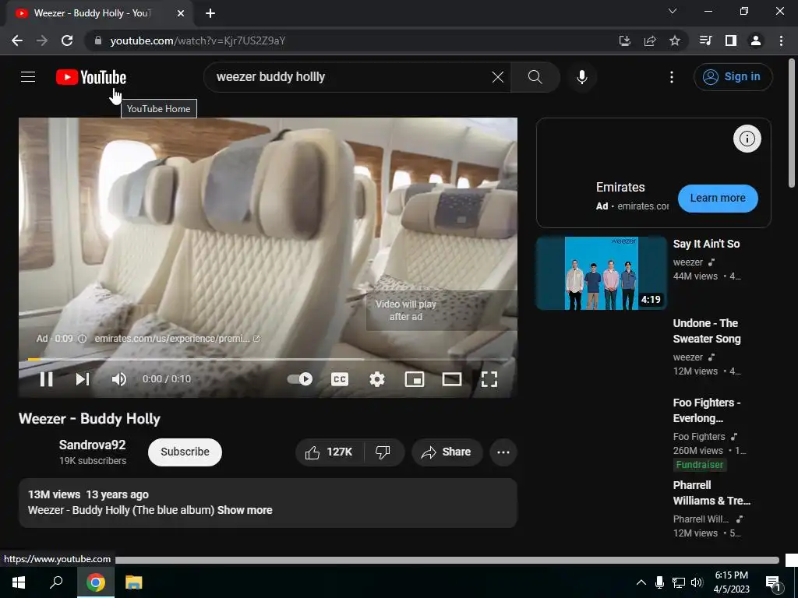Open media control in Chrome toolbar
798x598 pixels.
pos(705,40)
